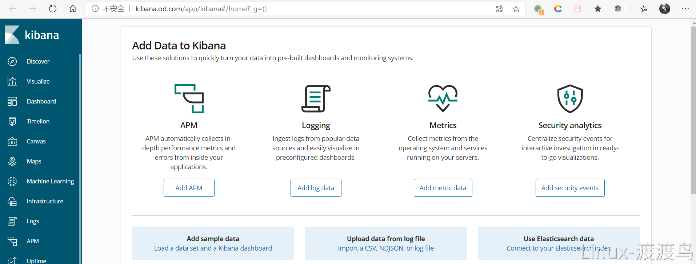The width and height of the screenshot is (696, 264).
Task: Click the round face extension icon
Action: click(618, 9)
